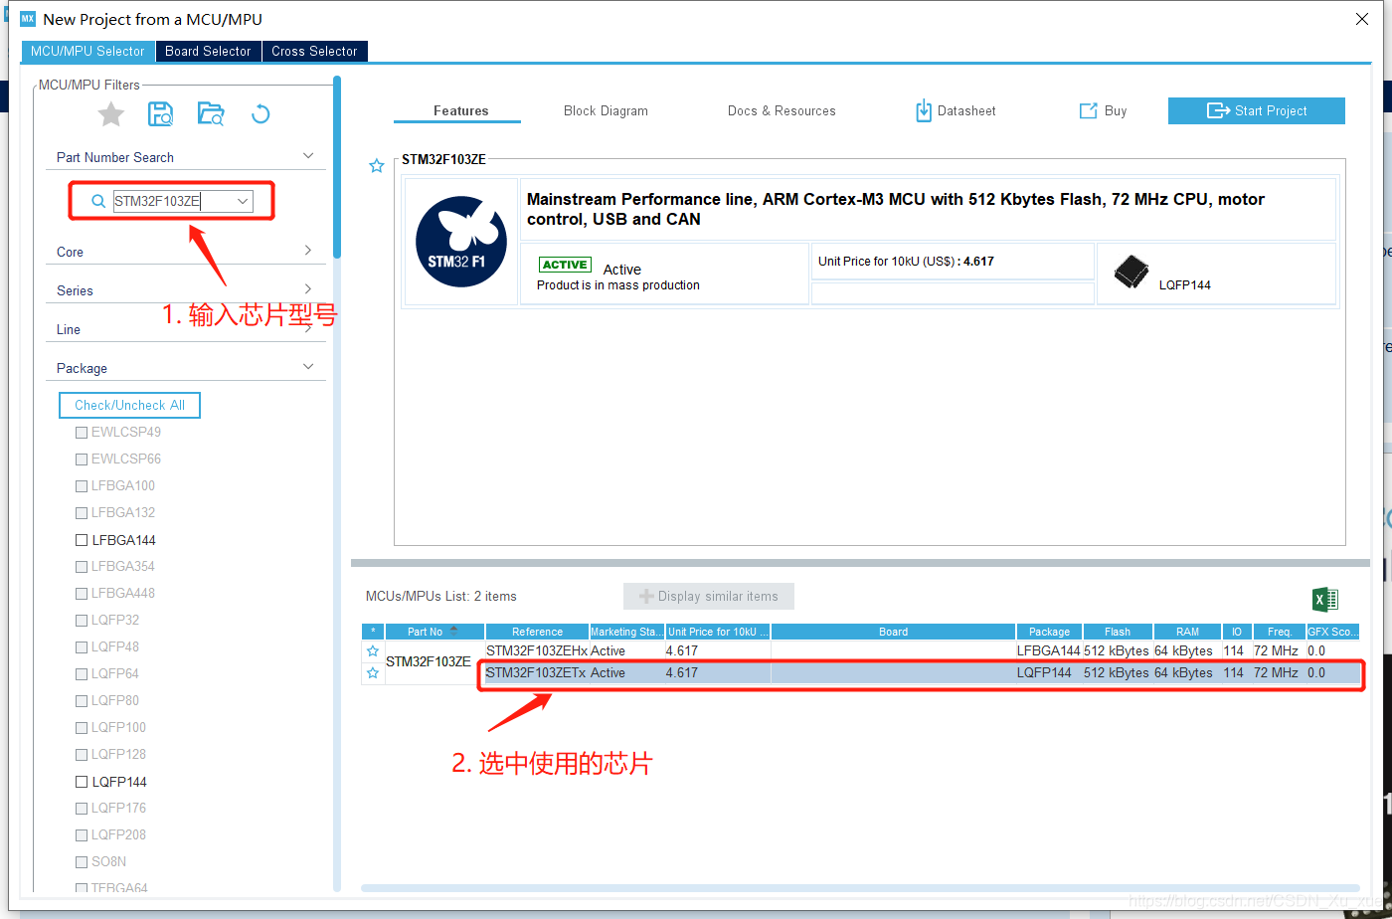Star the STM32F103ZEHx row
Screen dimensions: 1392x919
coord(373,650)
